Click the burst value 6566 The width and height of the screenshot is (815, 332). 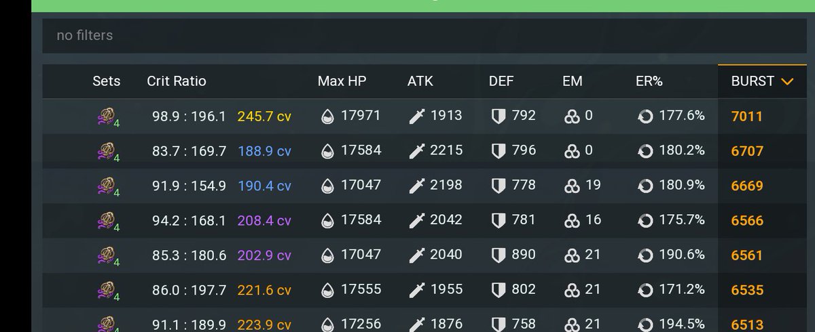[747, 221]
